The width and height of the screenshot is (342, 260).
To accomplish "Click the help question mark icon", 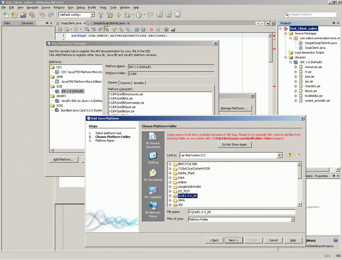I will click(336, 240).
